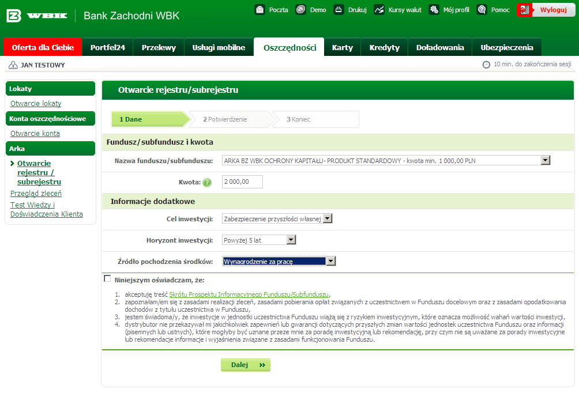The image size is (579, 393).
Task: Open the Źródło pochodzenia środków dropdown
Action: [x=331, y=261]
